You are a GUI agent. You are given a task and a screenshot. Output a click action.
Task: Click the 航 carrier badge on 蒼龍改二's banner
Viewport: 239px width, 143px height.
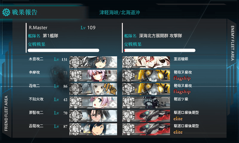point(76,129)
